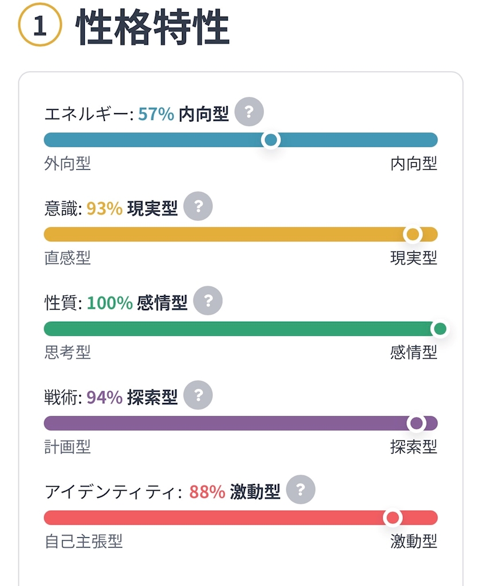
Task: Select the 自己主張型 label under red bar
Action: point(83,541)
